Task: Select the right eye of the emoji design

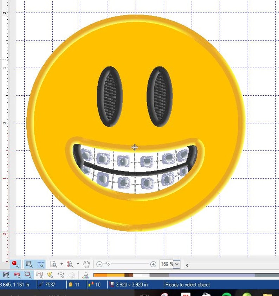Action: coord(160,96)
